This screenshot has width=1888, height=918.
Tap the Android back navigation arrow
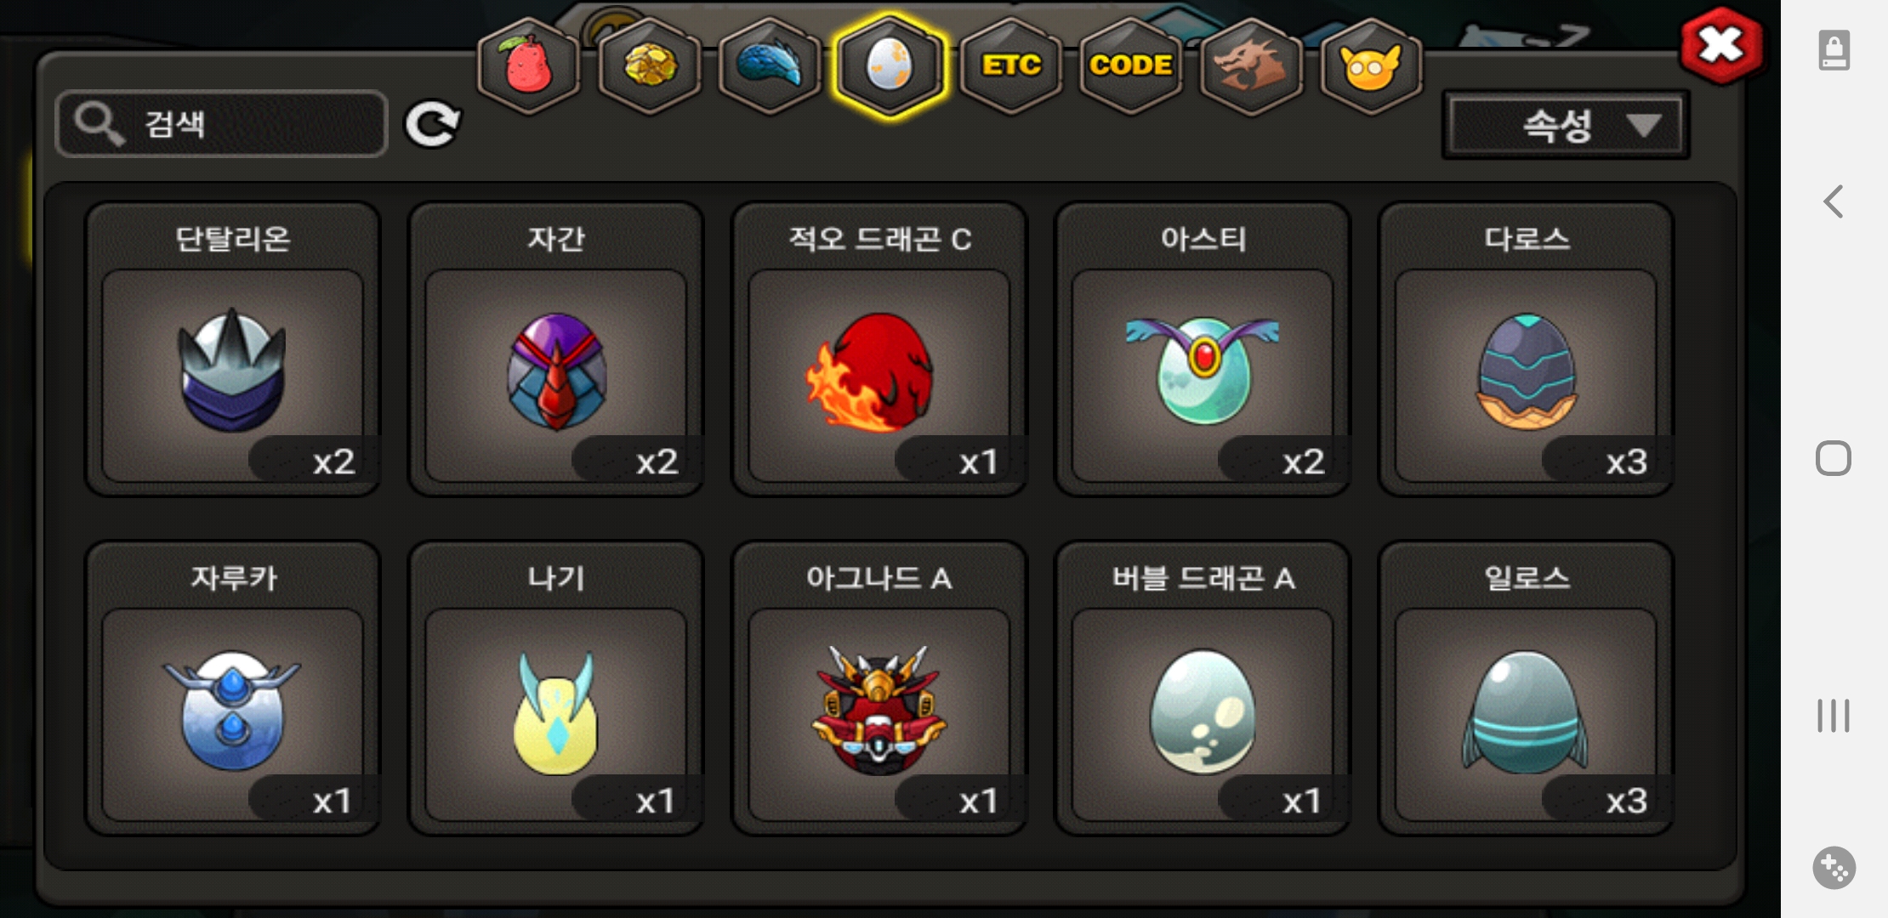tap(1834, 201)
